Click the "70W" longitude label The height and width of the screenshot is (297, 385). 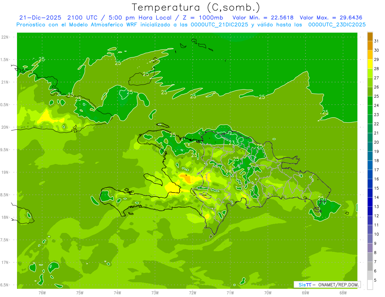268,293
